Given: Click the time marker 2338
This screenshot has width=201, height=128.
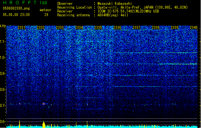Looking at the screenshot, I should pos(156,28).
